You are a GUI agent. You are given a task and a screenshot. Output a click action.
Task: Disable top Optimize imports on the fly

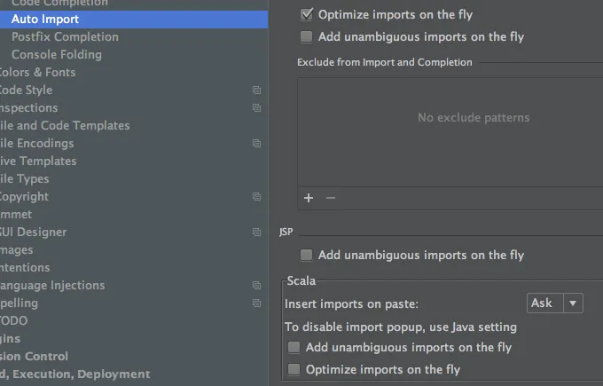(x=307, y=14)
